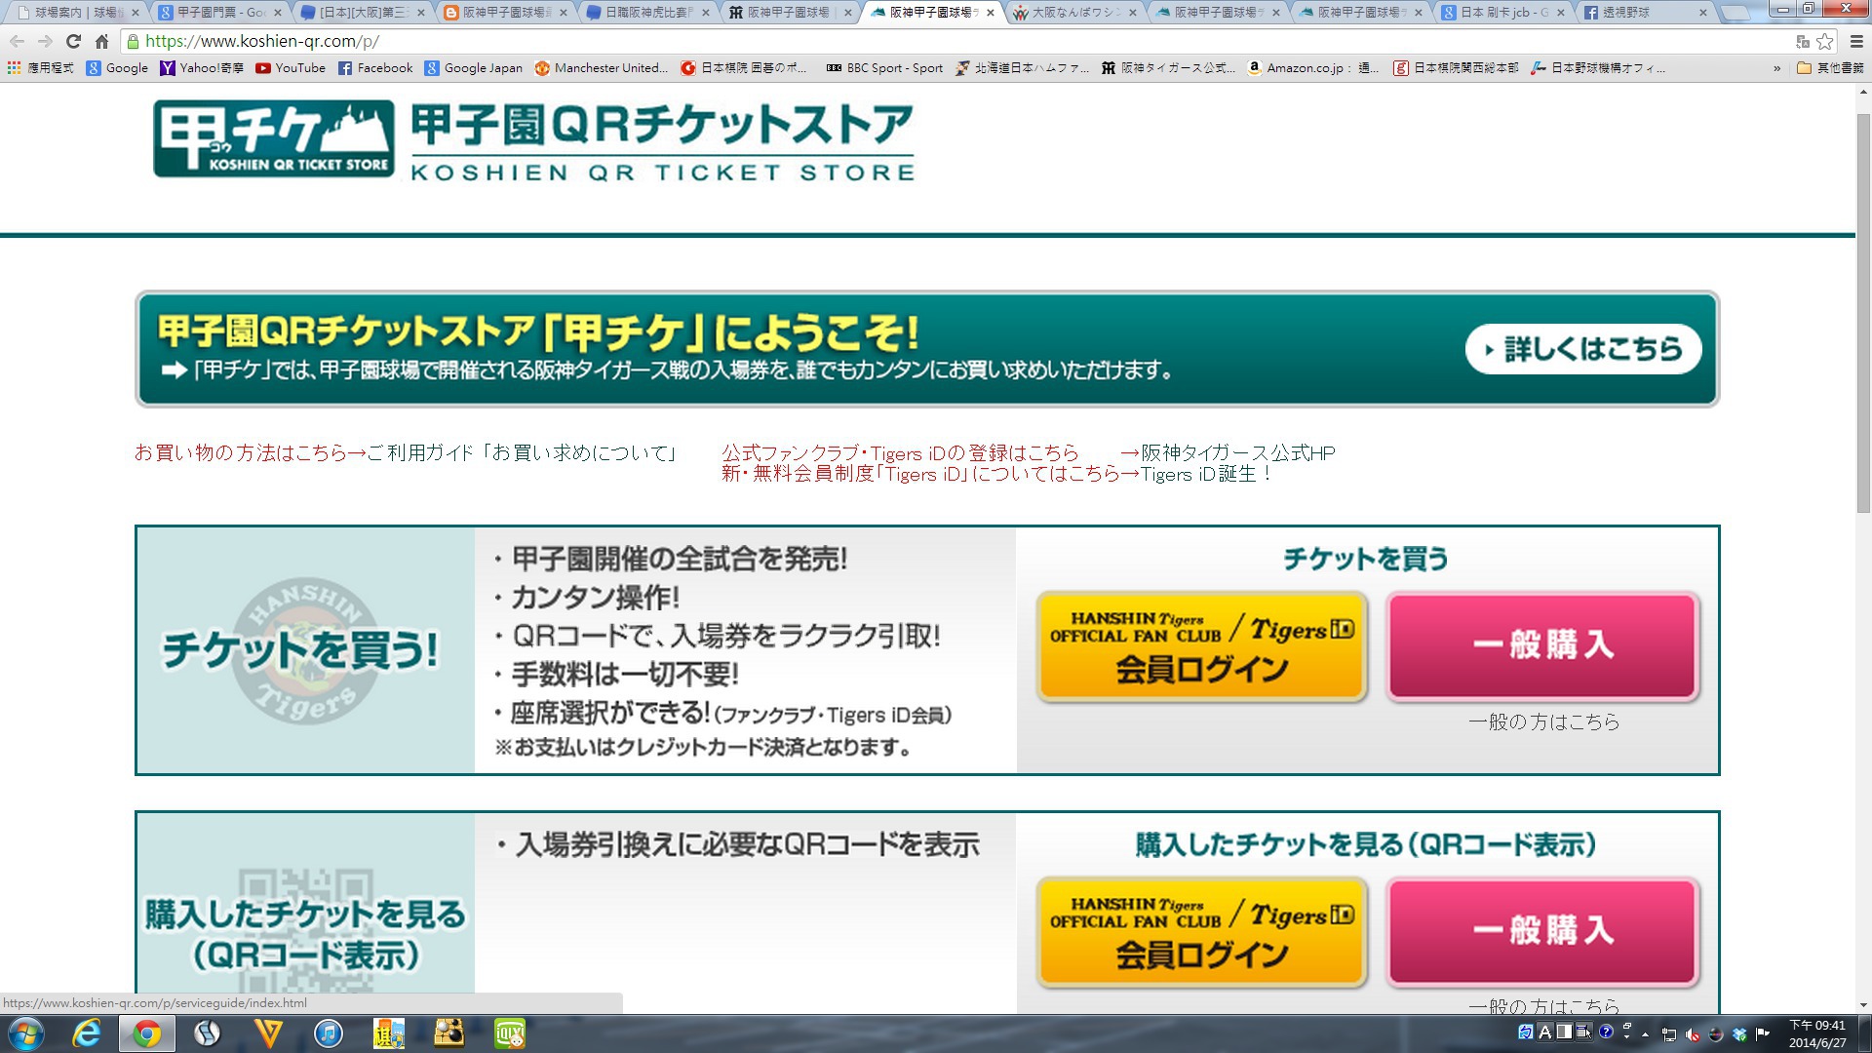The image size is (1872, 1053).
Task: Open the 北海道日本ハムファ bookmark
Action: click(1023, 67)
